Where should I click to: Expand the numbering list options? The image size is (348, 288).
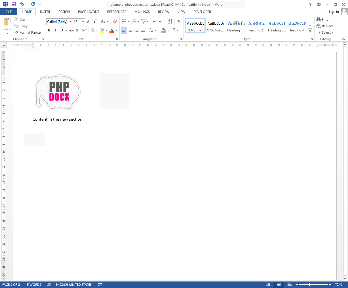[138, 22]
